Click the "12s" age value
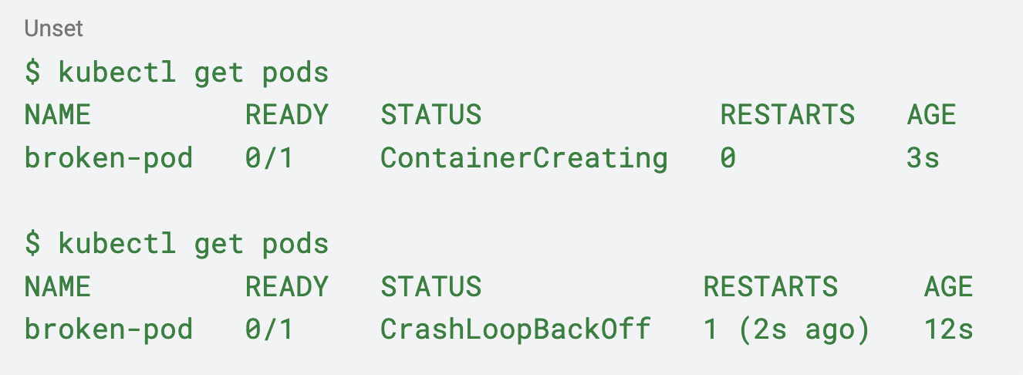The height and width of the screenshot is (375, 1023). click(x=948, y=329)
